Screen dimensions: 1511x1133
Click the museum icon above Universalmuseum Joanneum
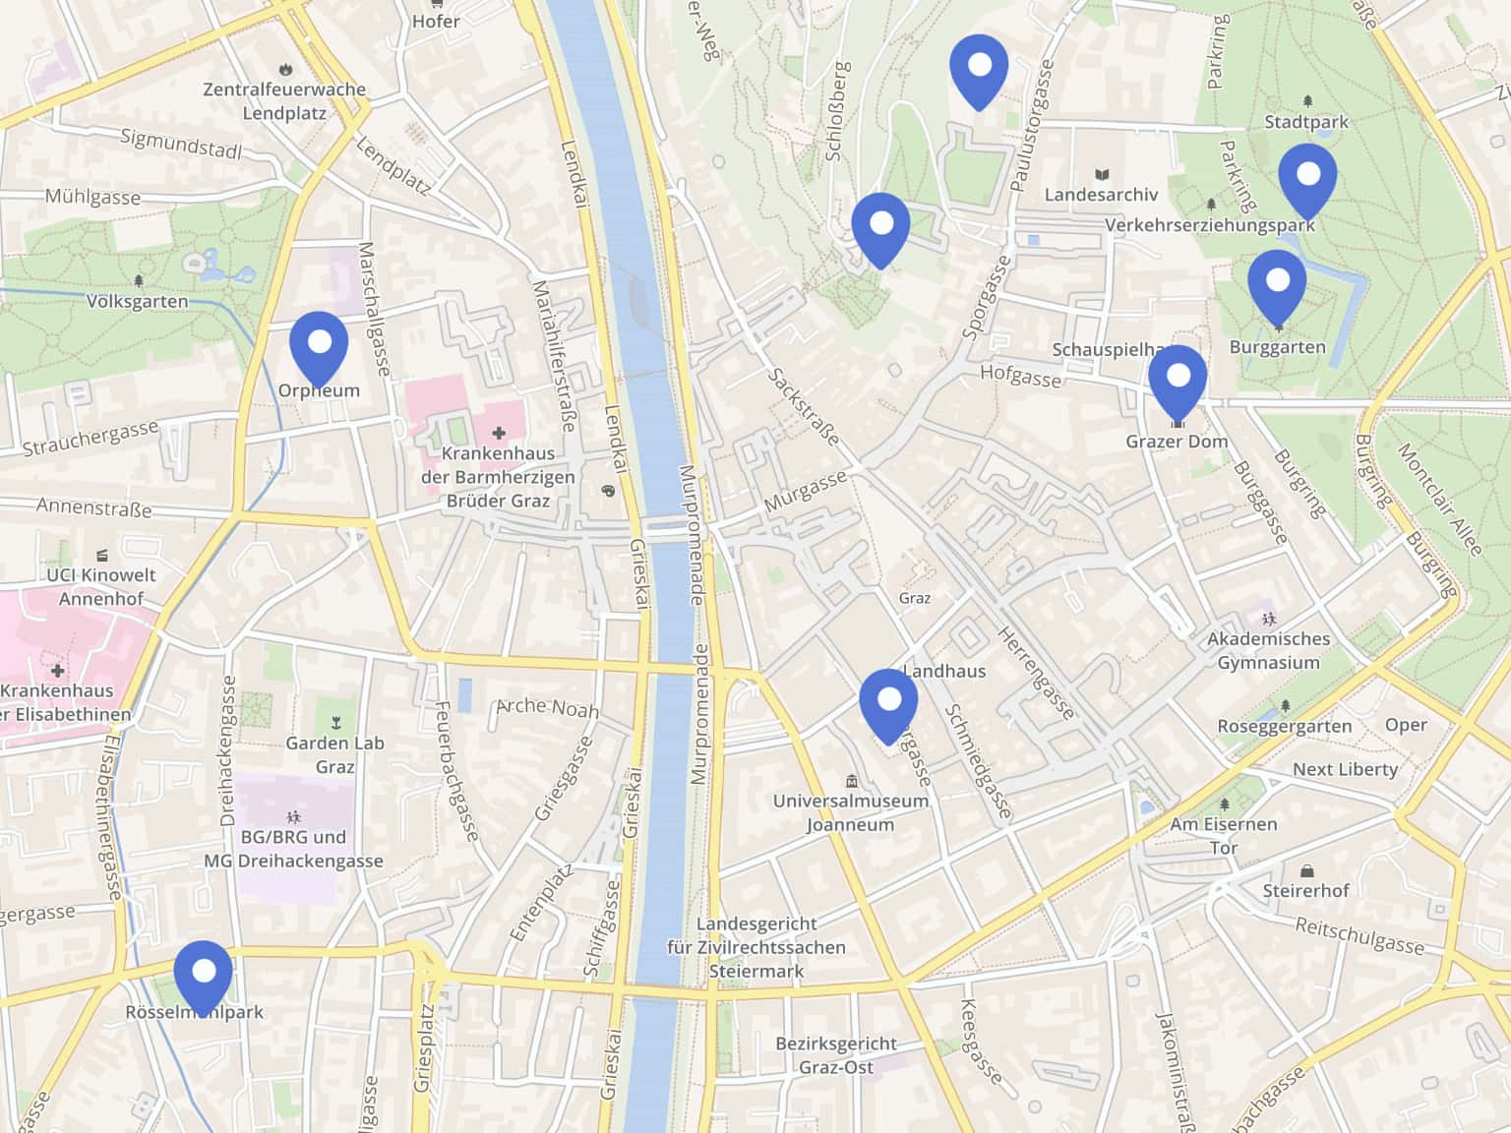click(851, 781)
